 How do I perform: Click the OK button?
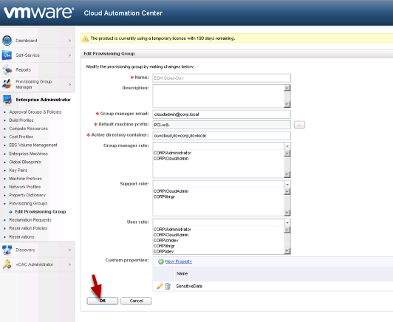tap(103, 301)
